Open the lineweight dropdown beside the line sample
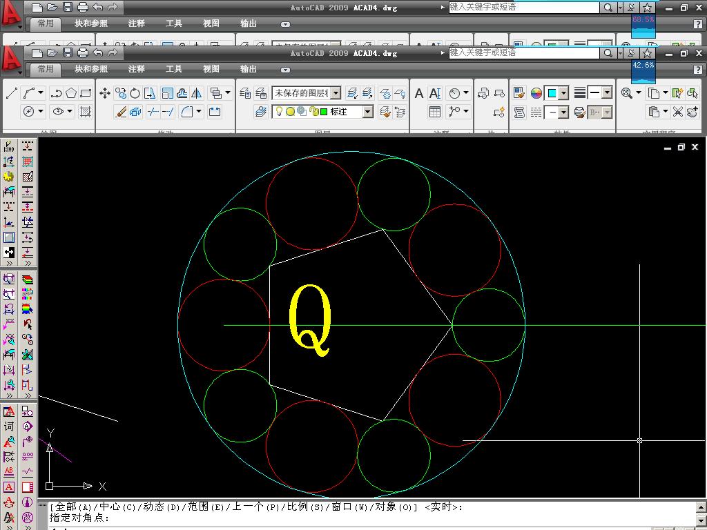 [607, 93]
